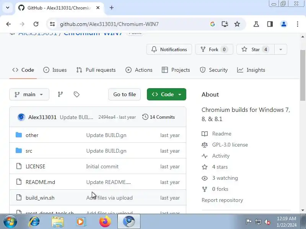This screenshot has height=229, width=306.
Task: Open the Alex313031 author link
Action: [42, 117]
